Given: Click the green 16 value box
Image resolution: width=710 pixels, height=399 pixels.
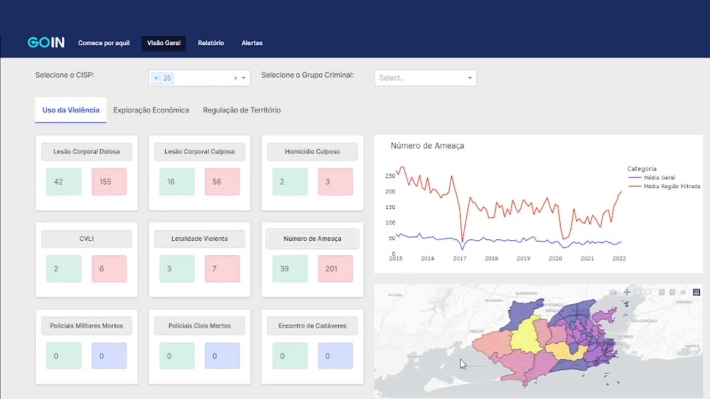Looking at the screenshot, I should click(177, 182).
